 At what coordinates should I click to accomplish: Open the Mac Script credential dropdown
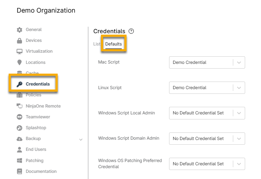tap(207, 62)
